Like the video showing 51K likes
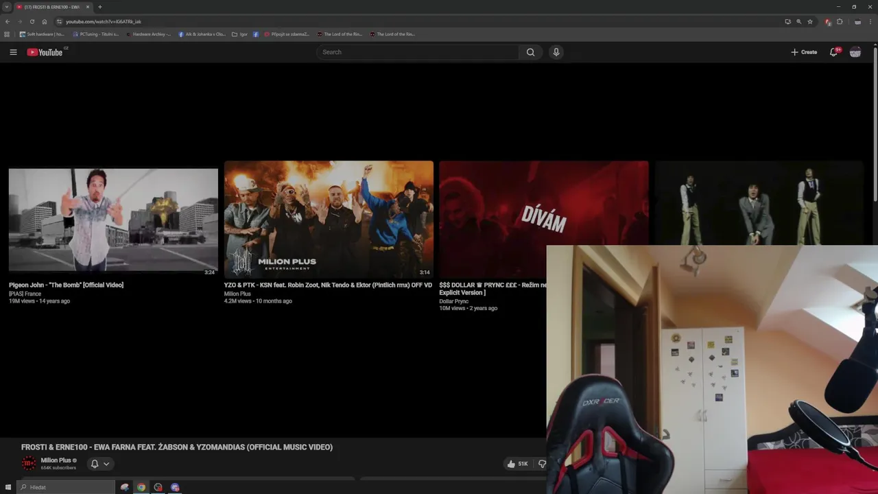 point(518,464)
